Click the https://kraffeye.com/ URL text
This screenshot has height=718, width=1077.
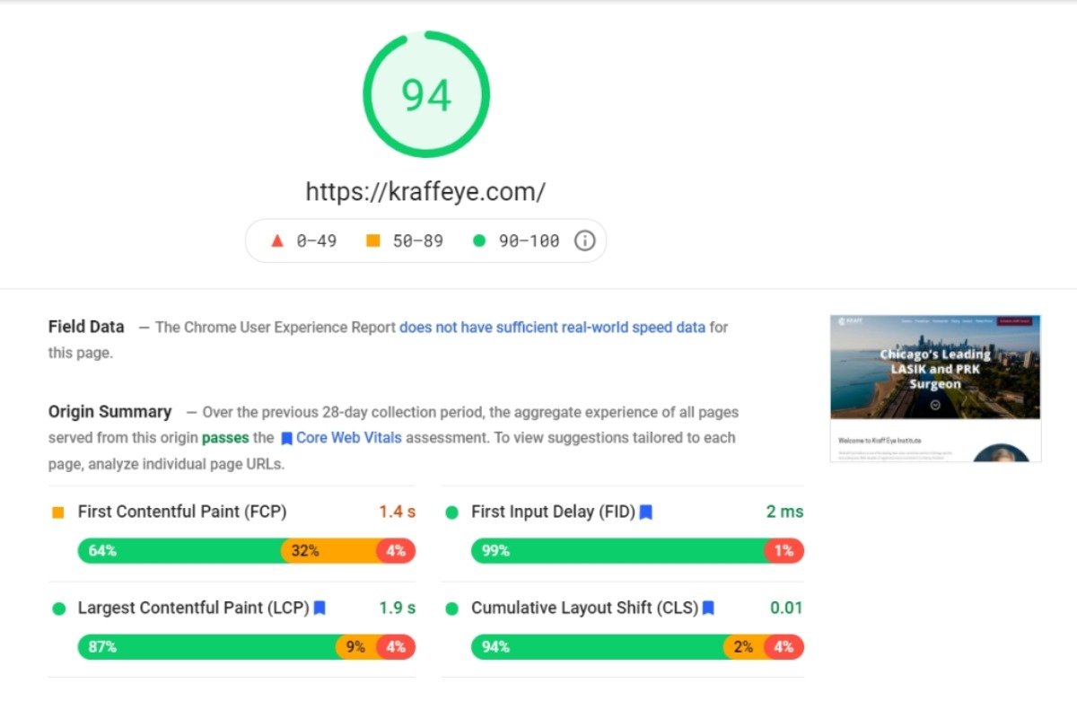coord(425,192)
